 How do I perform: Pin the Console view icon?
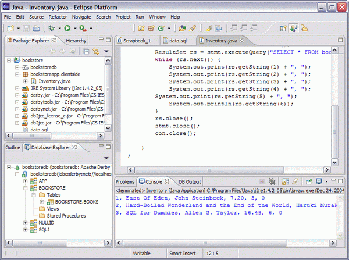click(309, 181)
